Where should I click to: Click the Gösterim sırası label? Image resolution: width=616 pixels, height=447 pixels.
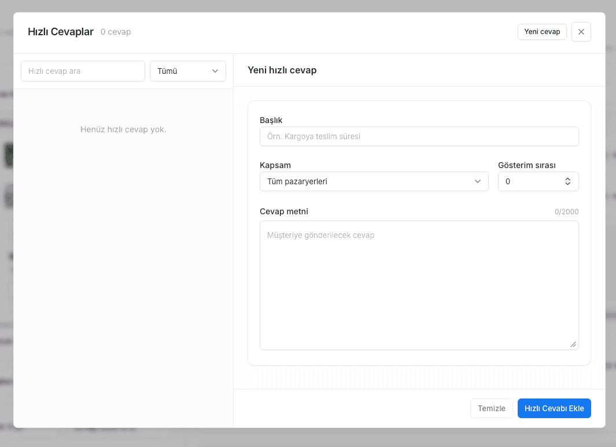pyautogui.click(x=527, y=166)
